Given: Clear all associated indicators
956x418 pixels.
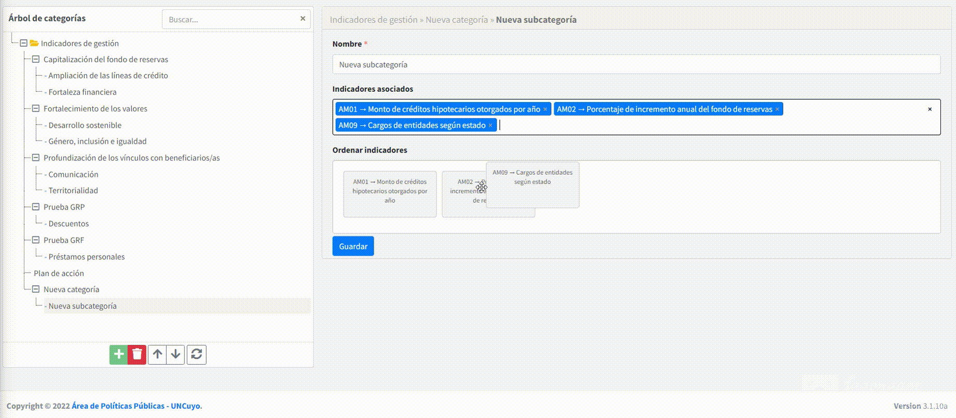Looking at the screenshot, I should point(930,109).
